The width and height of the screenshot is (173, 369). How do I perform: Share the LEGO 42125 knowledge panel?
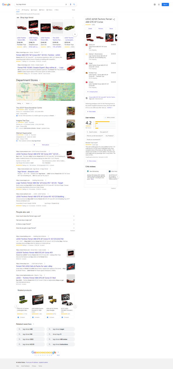114,19
